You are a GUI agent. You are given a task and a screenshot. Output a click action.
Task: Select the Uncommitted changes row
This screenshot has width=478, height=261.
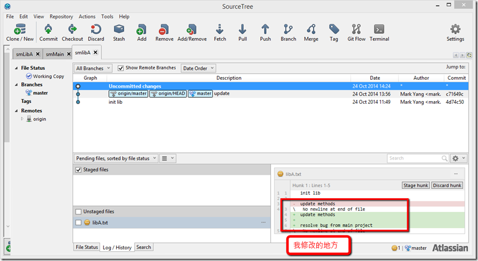coord(270,86)
